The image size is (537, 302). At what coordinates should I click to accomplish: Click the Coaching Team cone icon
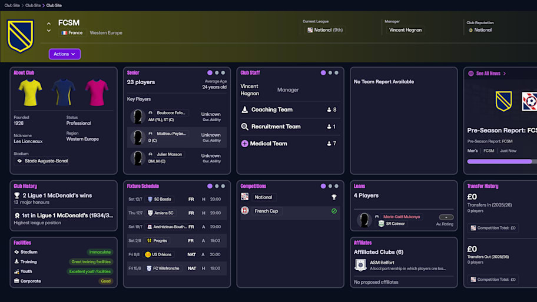pos(244,109)
